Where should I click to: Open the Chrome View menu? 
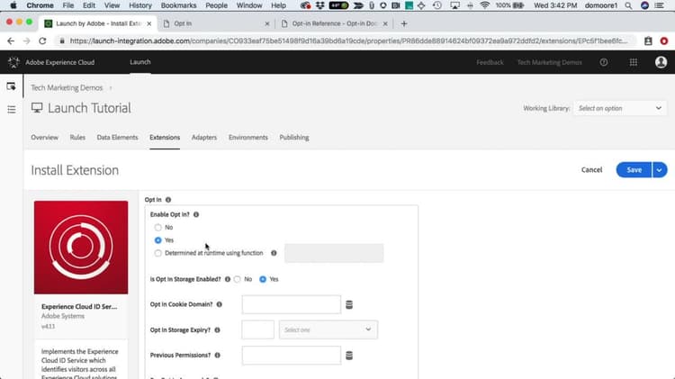click(112, 5)
